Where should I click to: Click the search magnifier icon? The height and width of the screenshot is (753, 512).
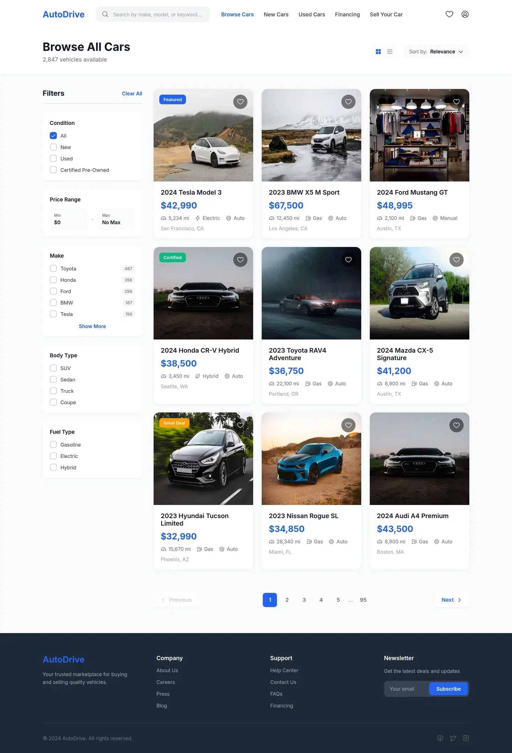[105, 14]
